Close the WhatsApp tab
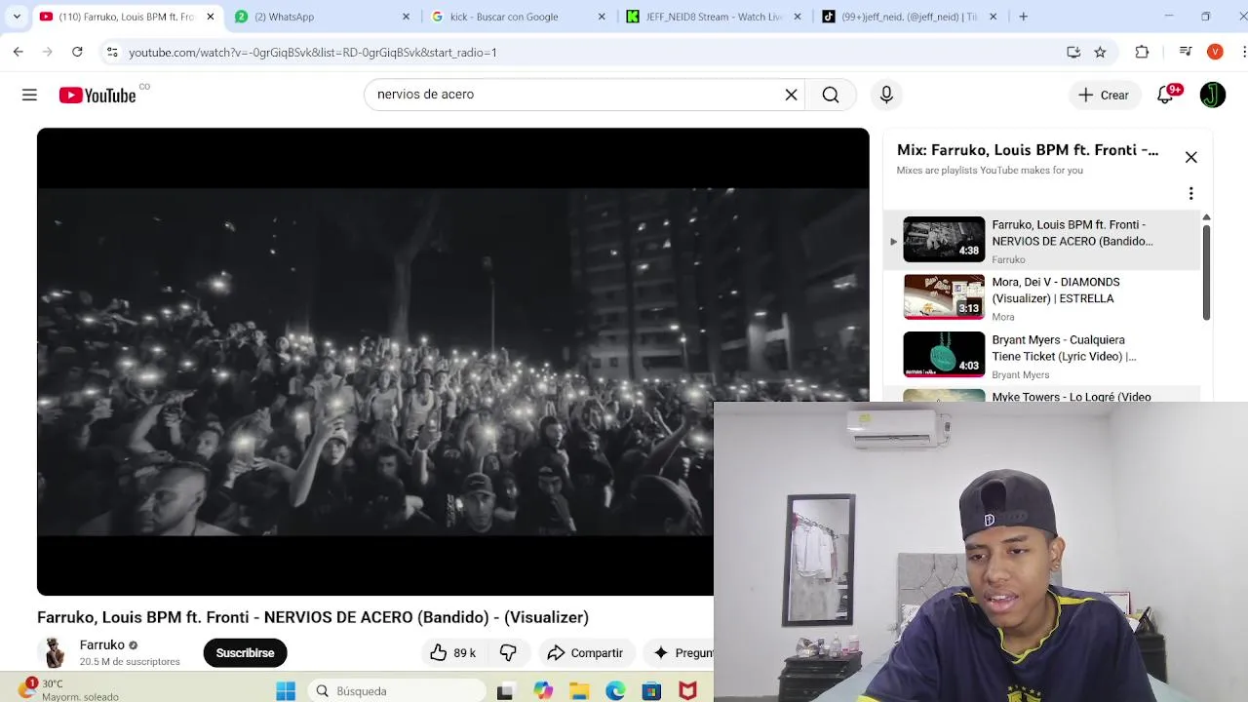 point(406,17)
